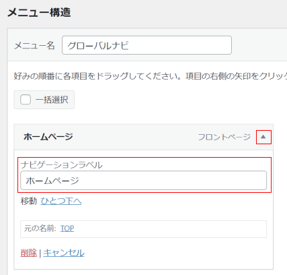Click blank handle area of ホームページ bar

pyautogui.click(x=134, y=137)
